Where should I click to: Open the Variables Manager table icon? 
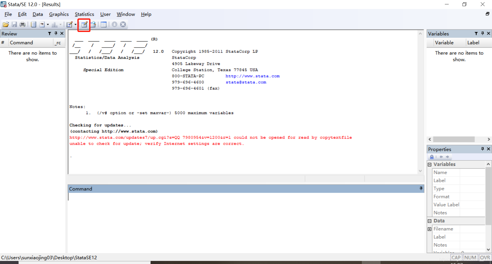(104, 24)
